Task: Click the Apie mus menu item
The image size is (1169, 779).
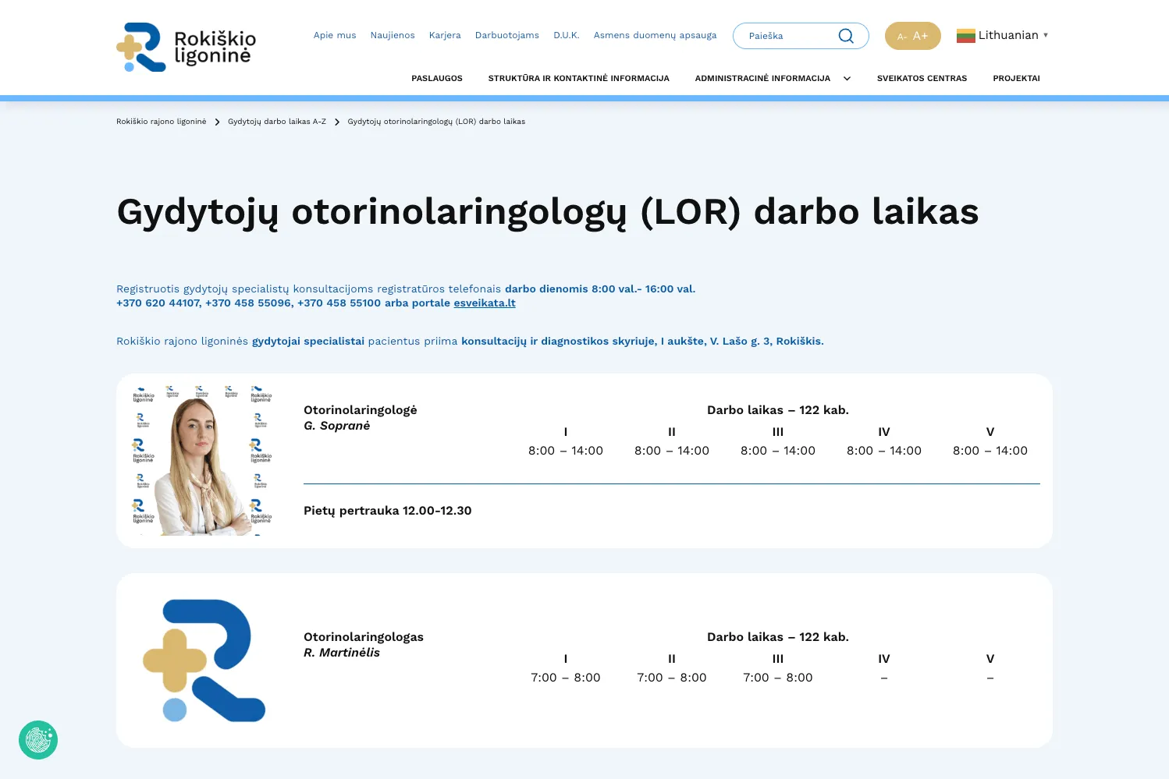Action: pyautogui.click(x=335, y=35)
